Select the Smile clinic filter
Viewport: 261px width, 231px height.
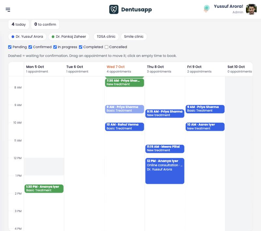click(134, 36)
